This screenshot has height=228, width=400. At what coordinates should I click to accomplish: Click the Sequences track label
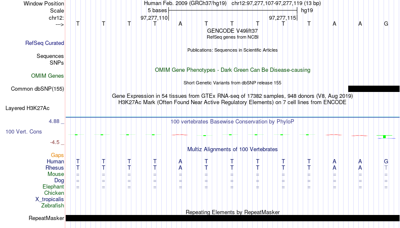tap(50, 56)
